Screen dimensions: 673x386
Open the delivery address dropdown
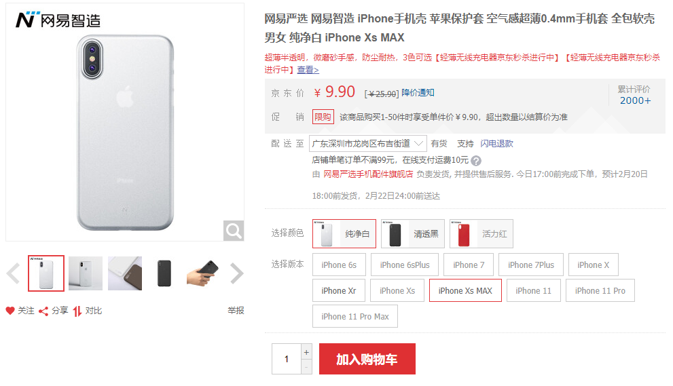pos(367,143)
